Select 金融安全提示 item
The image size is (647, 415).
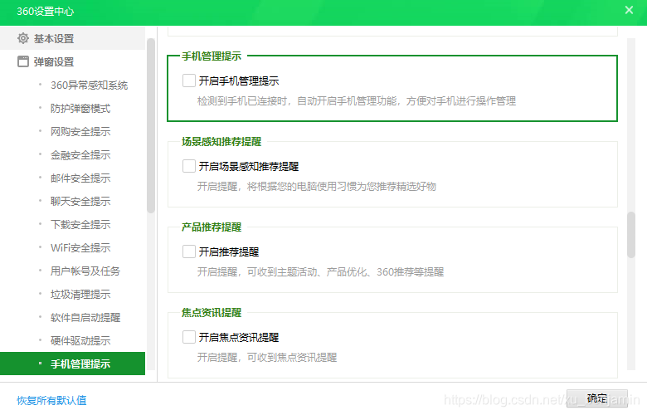coord(80,155)
